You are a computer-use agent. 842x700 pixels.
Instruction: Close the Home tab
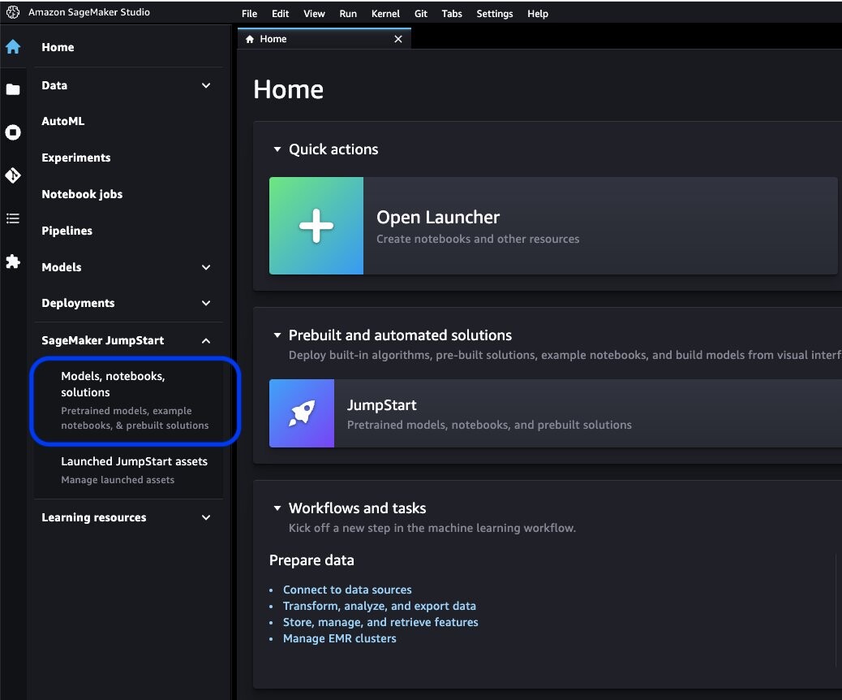pyautogui.click(x=398, y=39)
